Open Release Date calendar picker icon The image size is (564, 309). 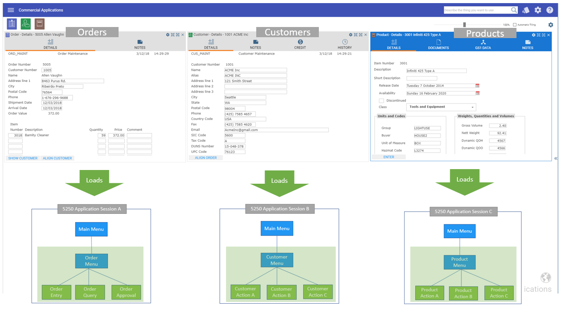click(x=478, y=85)
